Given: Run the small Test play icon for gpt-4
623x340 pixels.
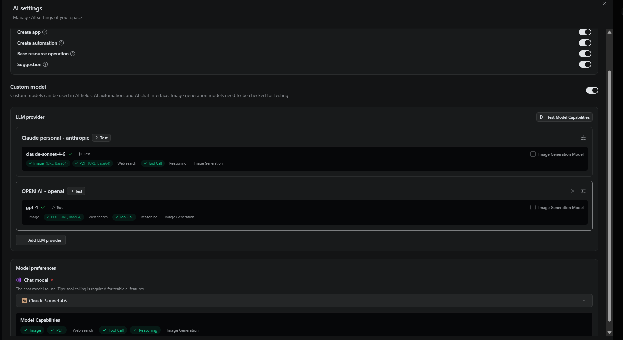Looking at the screenshot, I should [57, 207].
